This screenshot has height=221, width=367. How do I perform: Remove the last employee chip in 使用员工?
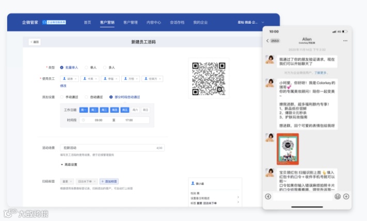(x=160, y=79)
